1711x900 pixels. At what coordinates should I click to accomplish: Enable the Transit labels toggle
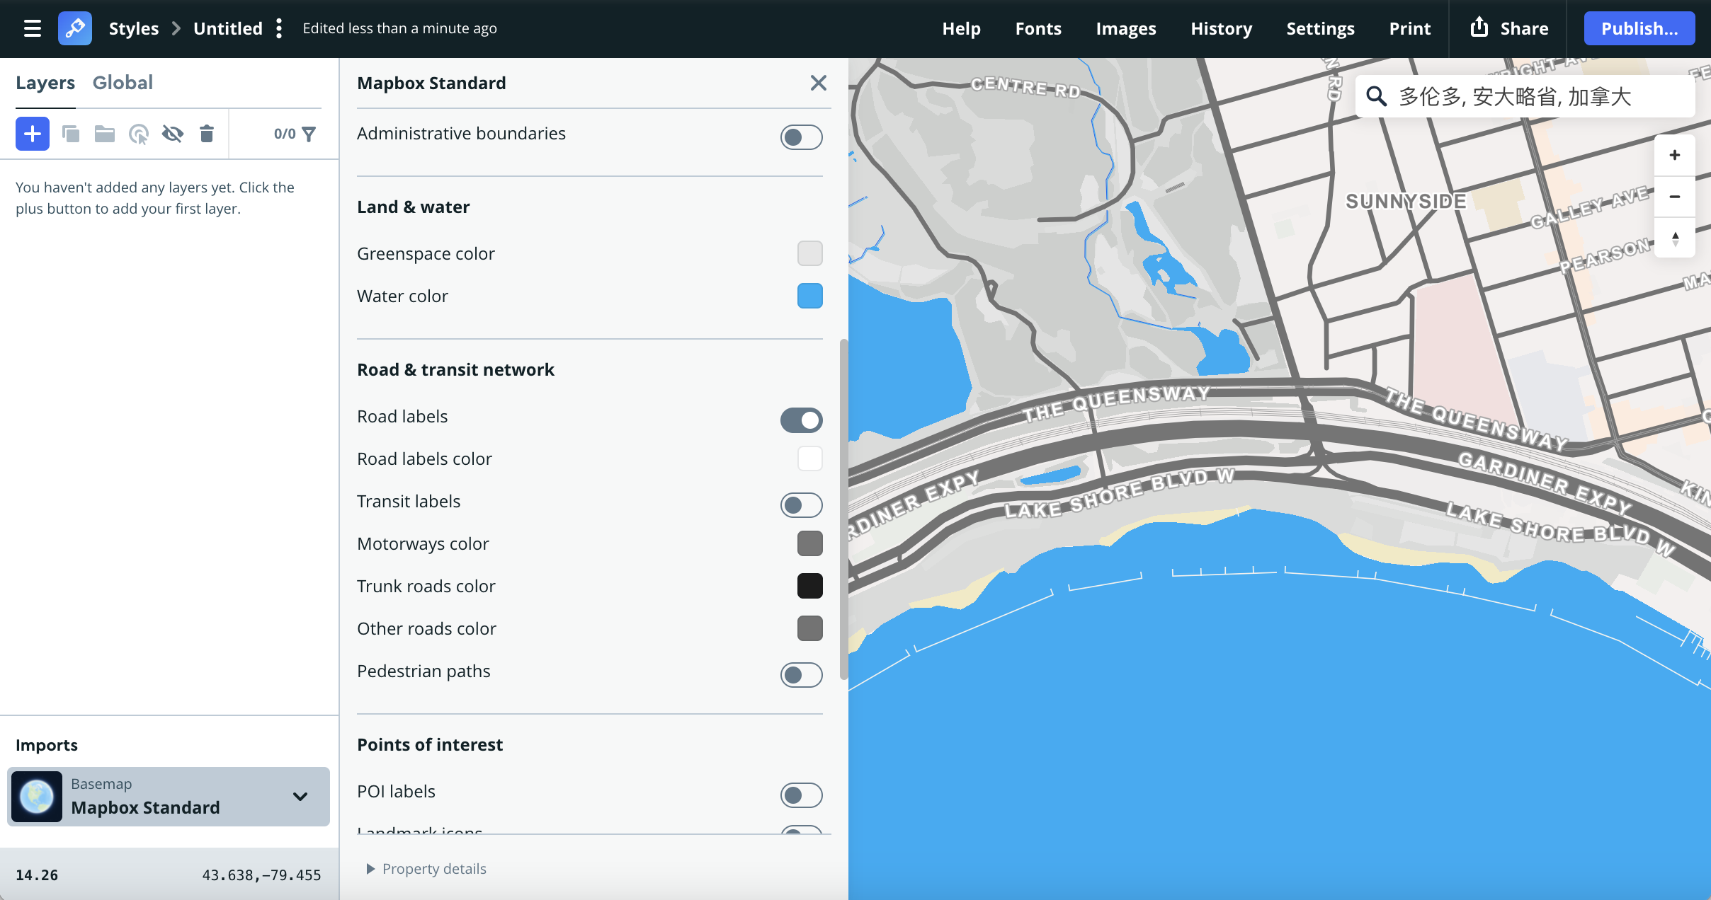pos(800,504)
